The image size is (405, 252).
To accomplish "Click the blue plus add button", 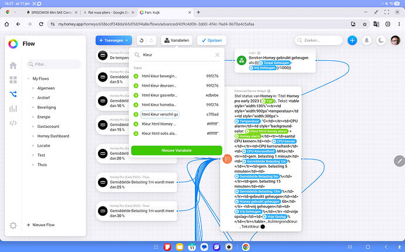I will [352, 40].
